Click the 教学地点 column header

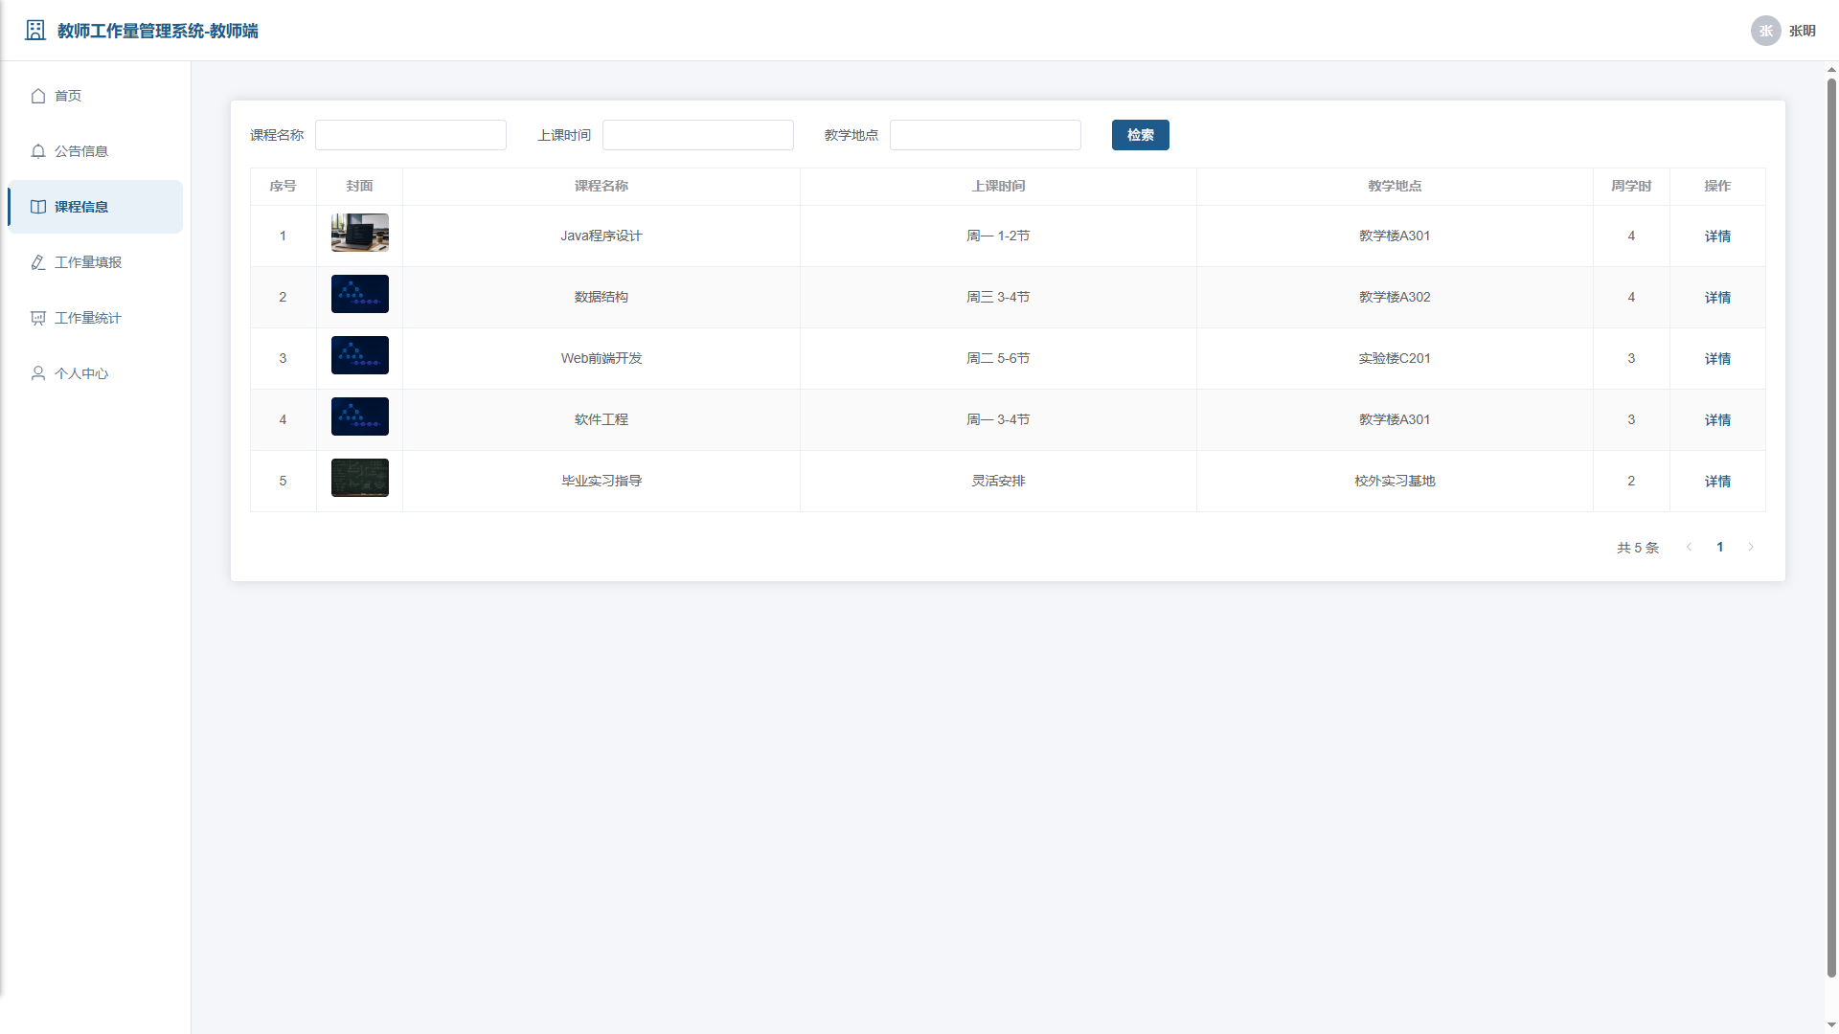tap(1395, 186)
